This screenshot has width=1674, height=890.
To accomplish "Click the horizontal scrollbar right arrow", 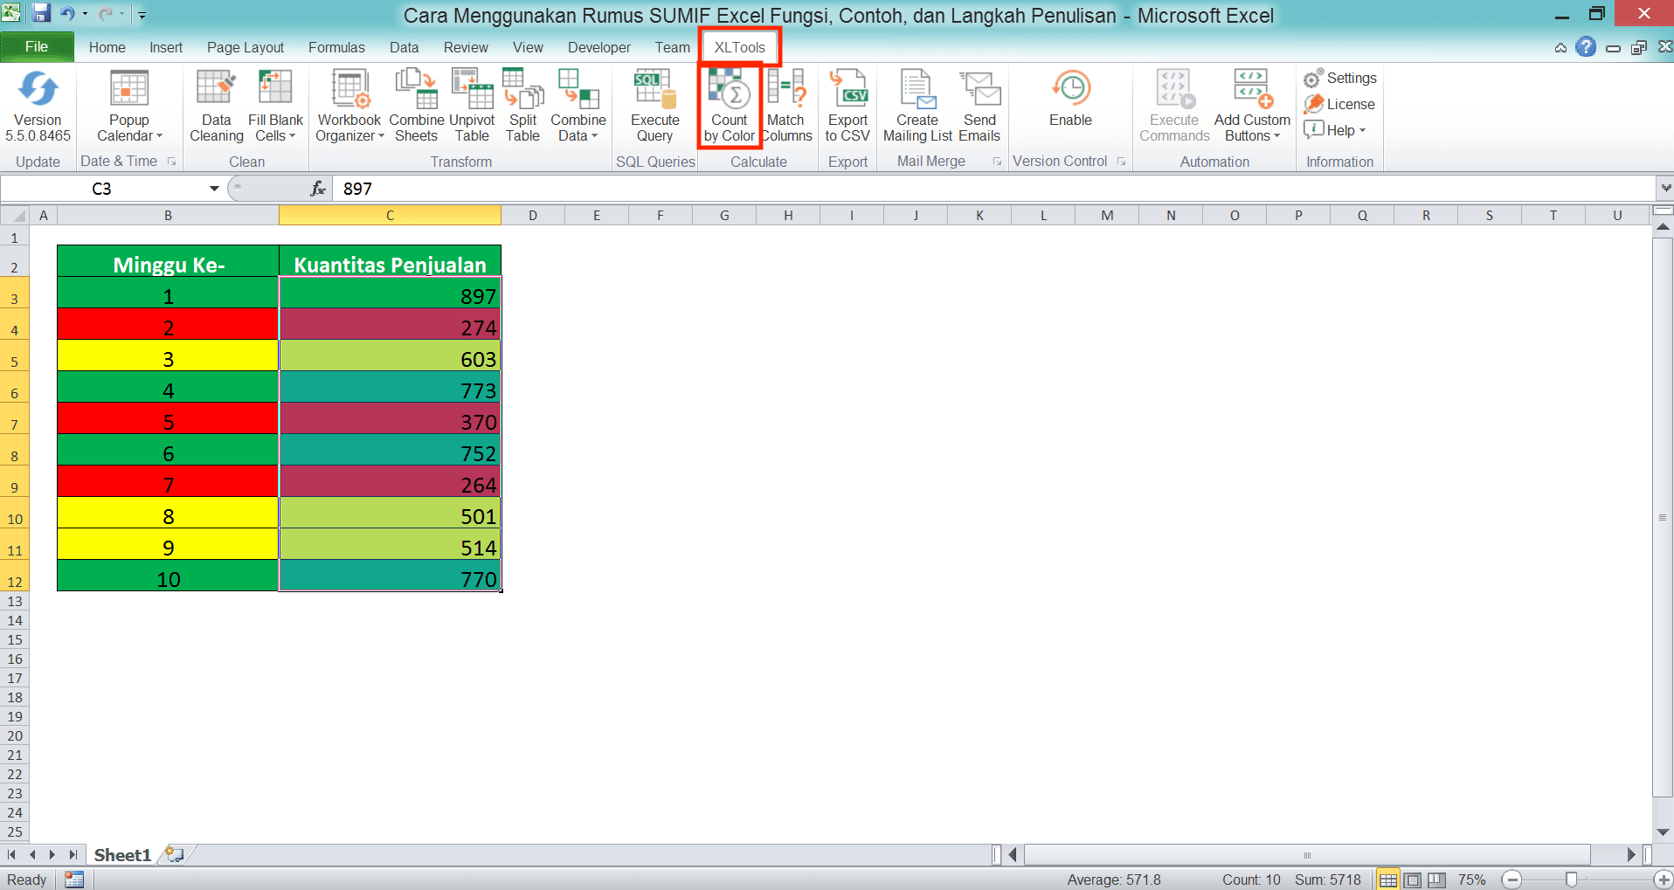I will coord(1630,855).
